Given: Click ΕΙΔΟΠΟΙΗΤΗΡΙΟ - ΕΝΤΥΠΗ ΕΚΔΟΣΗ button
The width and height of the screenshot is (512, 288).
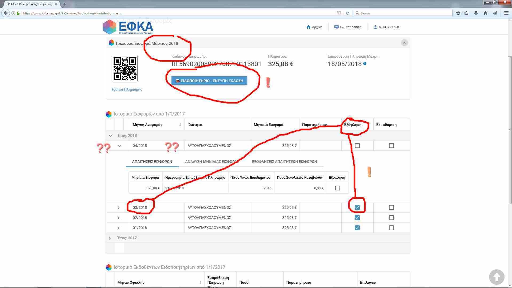Looking at the screenshot, I should 209,81.
